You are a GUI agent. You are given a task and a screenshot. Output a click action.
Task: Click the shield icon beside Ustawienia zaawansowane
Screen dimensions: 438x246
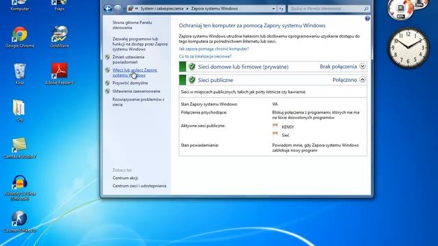tap(107, 91)
